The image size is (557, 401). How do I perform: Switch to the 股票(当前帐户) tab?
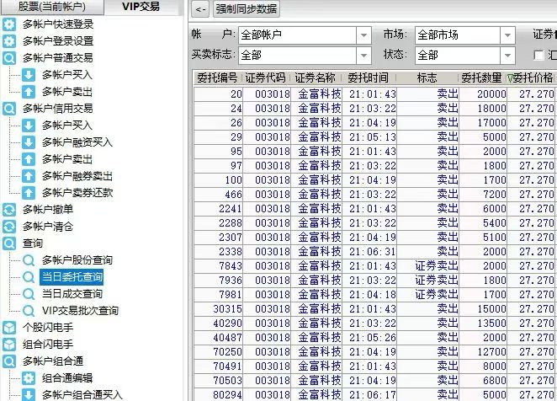click(x=52, y=7)
